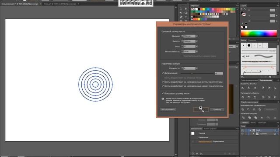This screenshot has height=157, width=280.
Task: Click the fill color box in Color panel
Action: (x=242, y=13)
